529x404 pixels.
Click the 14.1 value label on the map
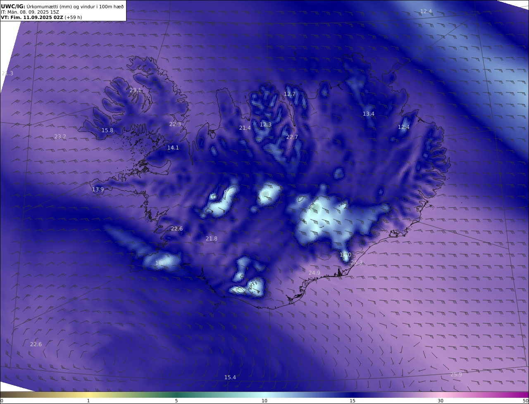173,147
